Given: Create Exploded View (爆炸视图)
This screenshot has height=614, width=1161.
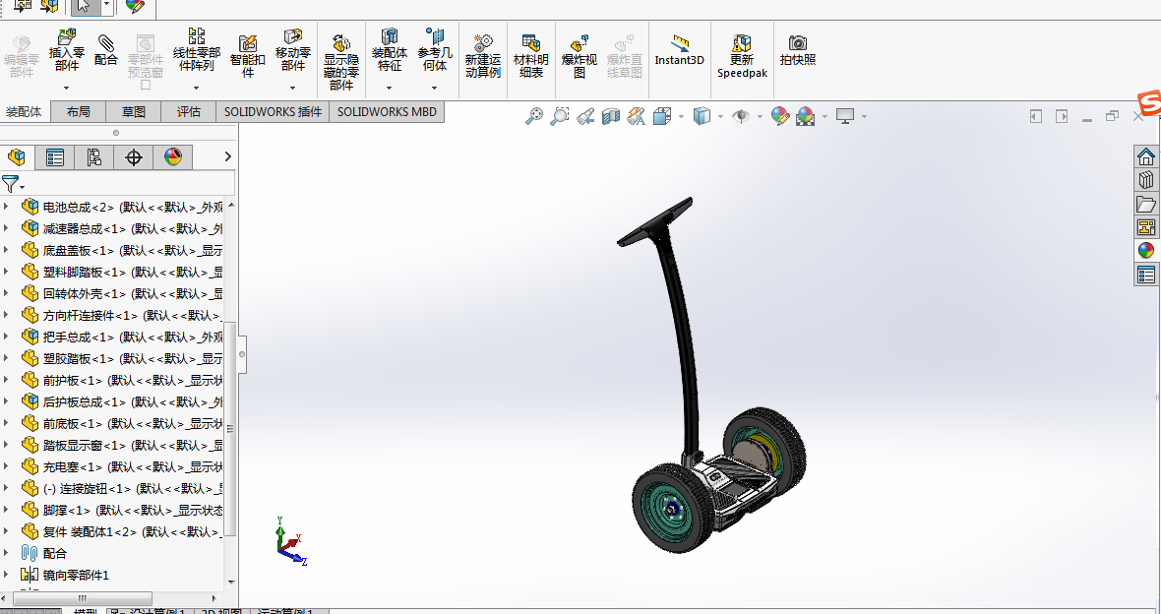Looking at the screenshot, I should point(579,55).
